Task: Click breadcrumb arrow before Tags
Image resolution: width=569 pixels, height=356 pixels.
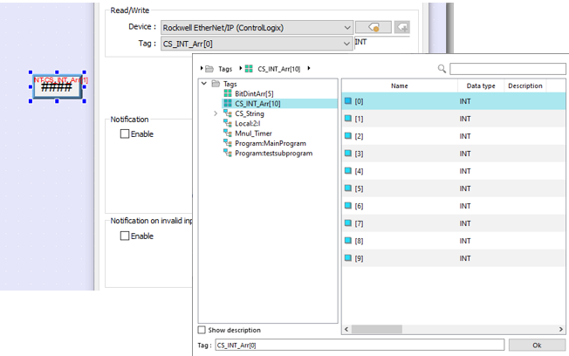Action: [202, 68]
